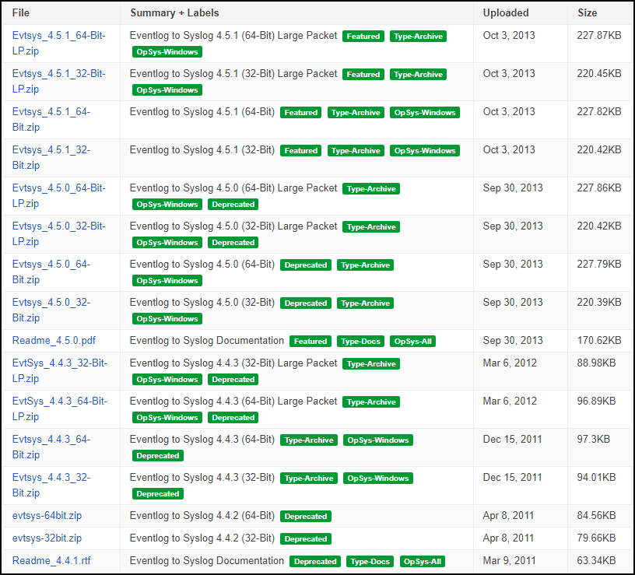
Task: Download Evtsys_4.4.3_32-Bit.zip file
Action: coord(51,485)
